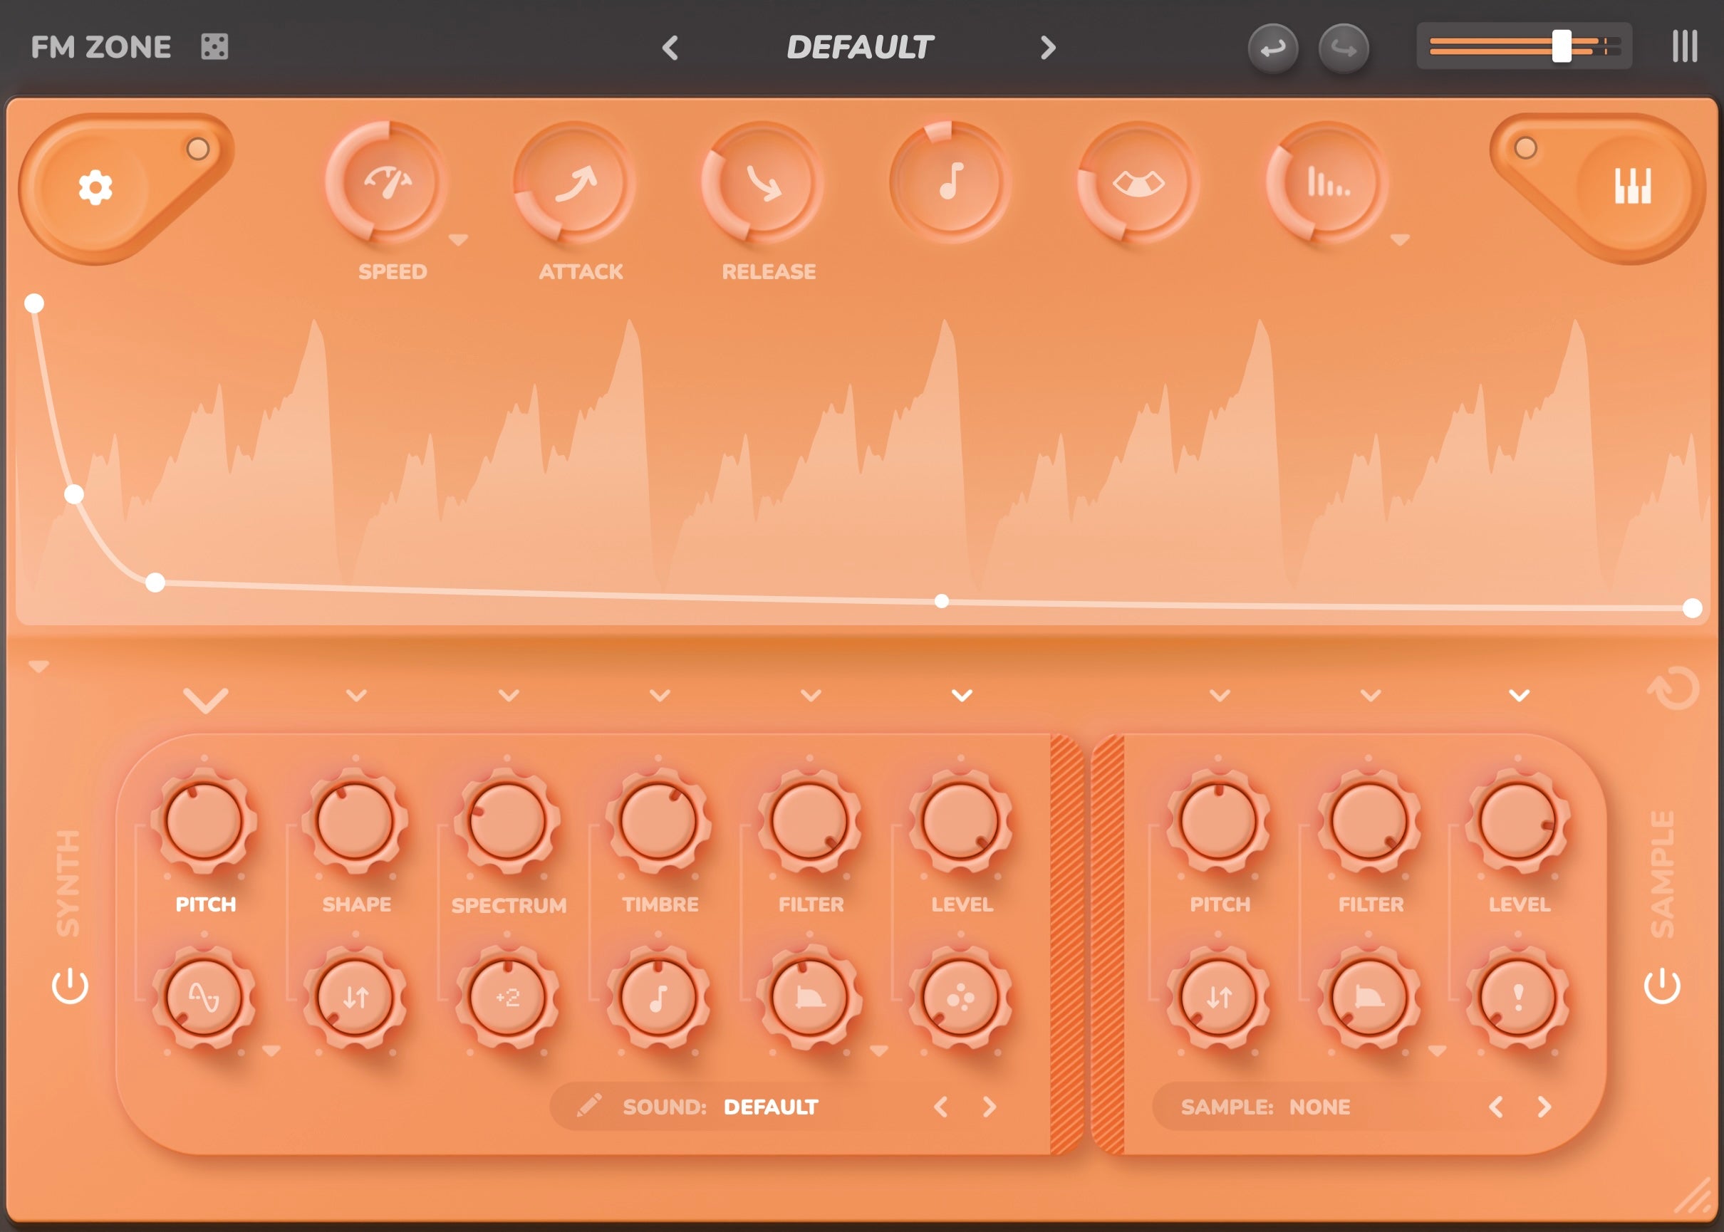The image size is (1724, 1232).
Task: Toggle the SAMPLE power button
Action: coord(1662,986)
